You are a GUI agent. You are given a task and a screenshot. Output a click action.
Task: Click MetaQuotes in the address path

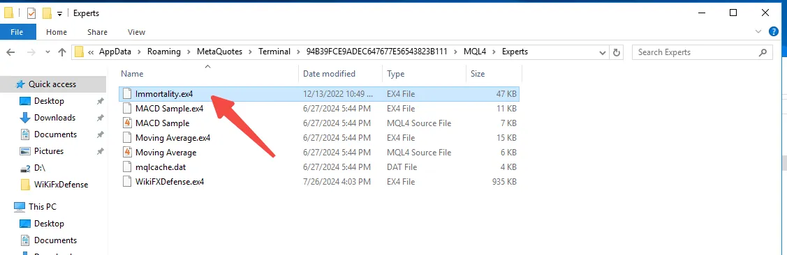[219, 52]
